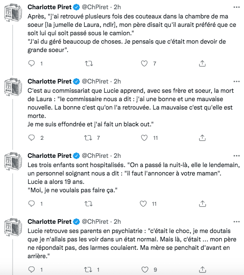
Task: Like the psychiatrie tweet with 9 likes
Action: pos(145,270)
